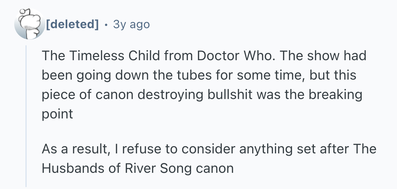Screen dimensions: 397x189
Task: Click the dot separator beside the username
Action: pos(106,24)
